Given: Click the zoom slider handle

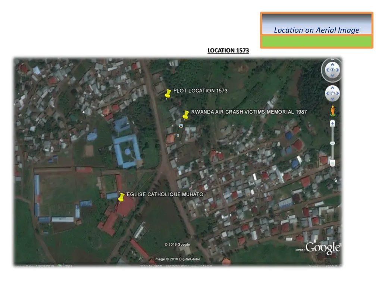Looking at the screenshot, I should [x=332, y=143].
